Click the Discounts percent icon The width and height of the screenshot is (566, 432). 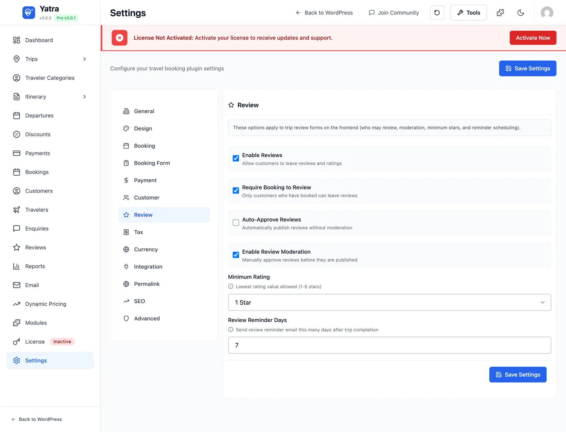click(17, 134)
